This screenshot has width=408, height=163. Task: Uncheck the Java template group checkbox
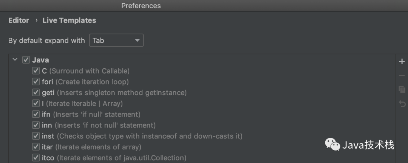coord(26,60)
